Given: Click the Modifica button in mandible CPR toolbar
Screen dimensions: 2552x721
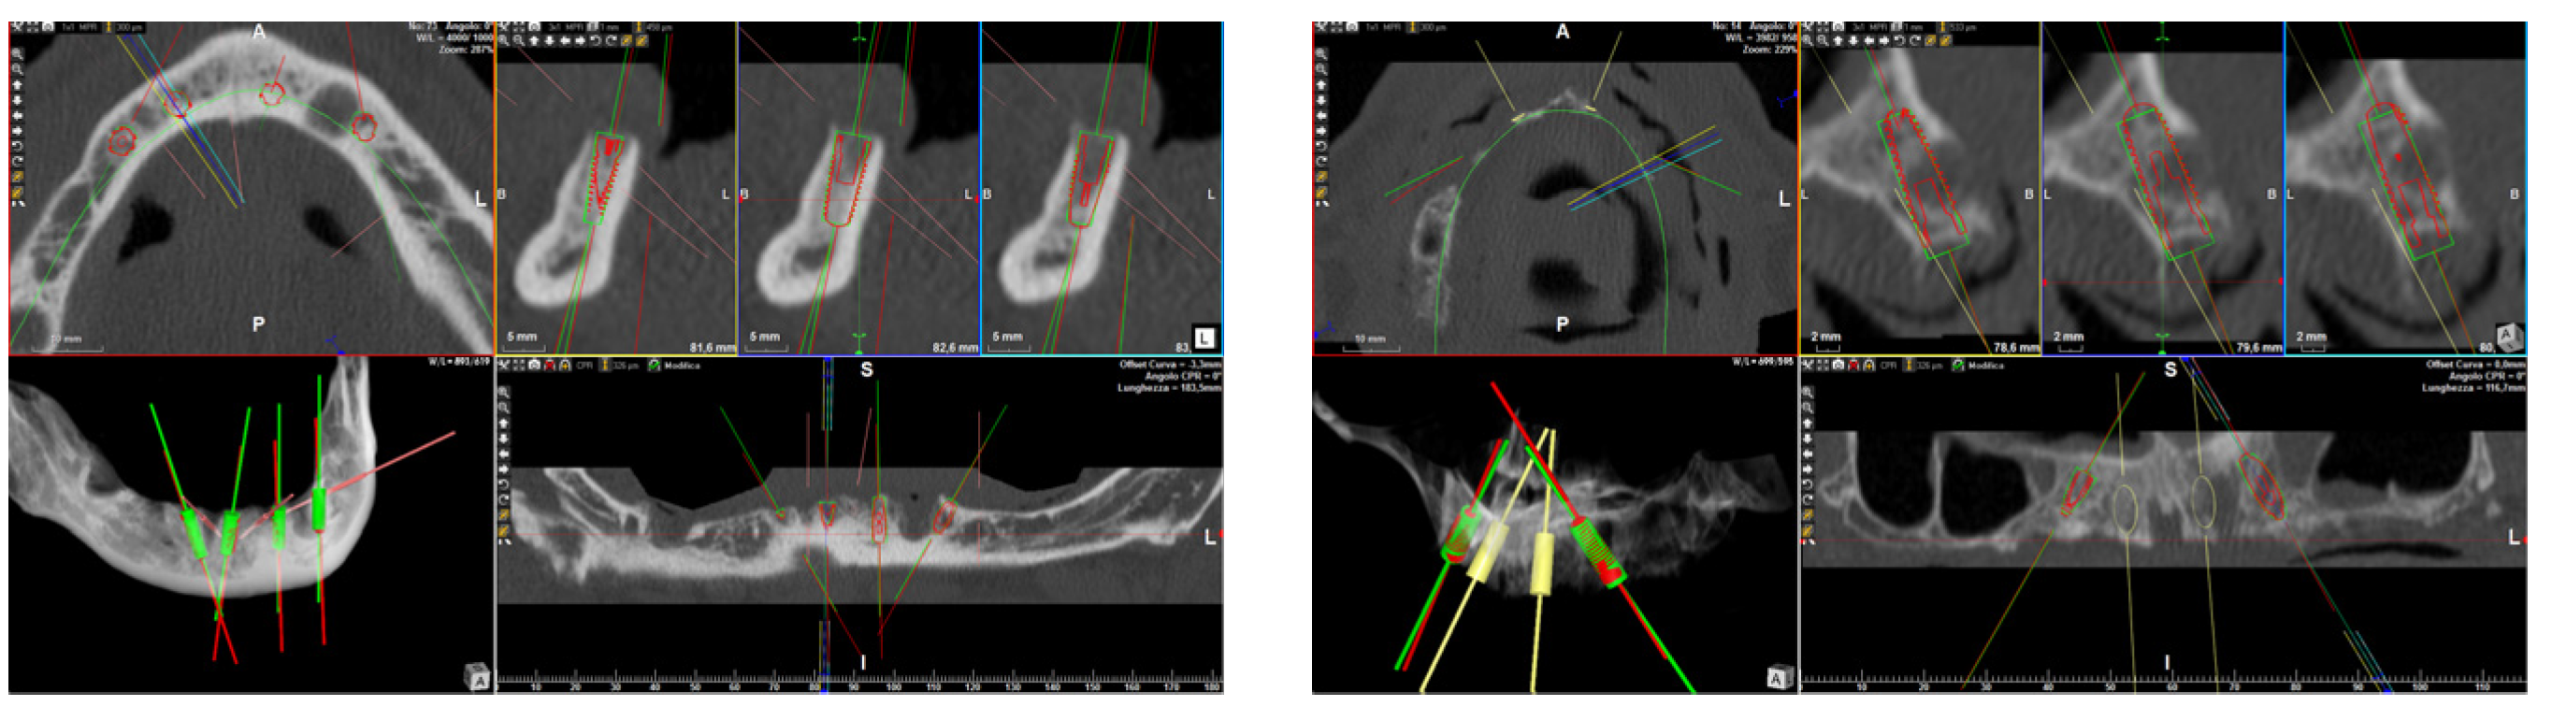Looking at the screenshot, I should 682,366.
